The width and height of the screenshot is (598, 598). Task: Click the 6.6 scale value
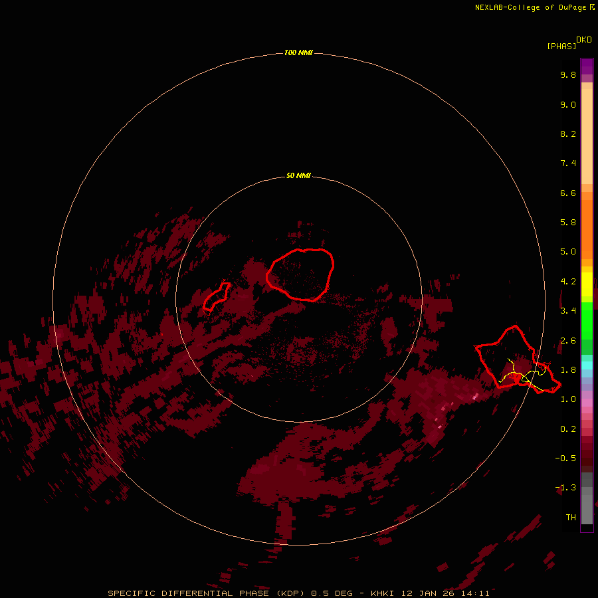pos(568,193)
